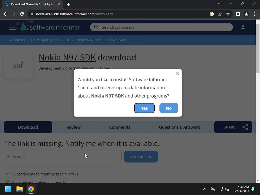Viewport: 260px width, 195px height.
Task: Open File Explorer from taskbar
Action: (19, 189)
